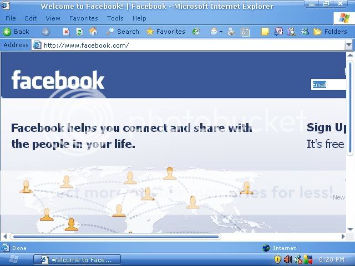
Task: Click the Done status text
Action: coord(19,248)
